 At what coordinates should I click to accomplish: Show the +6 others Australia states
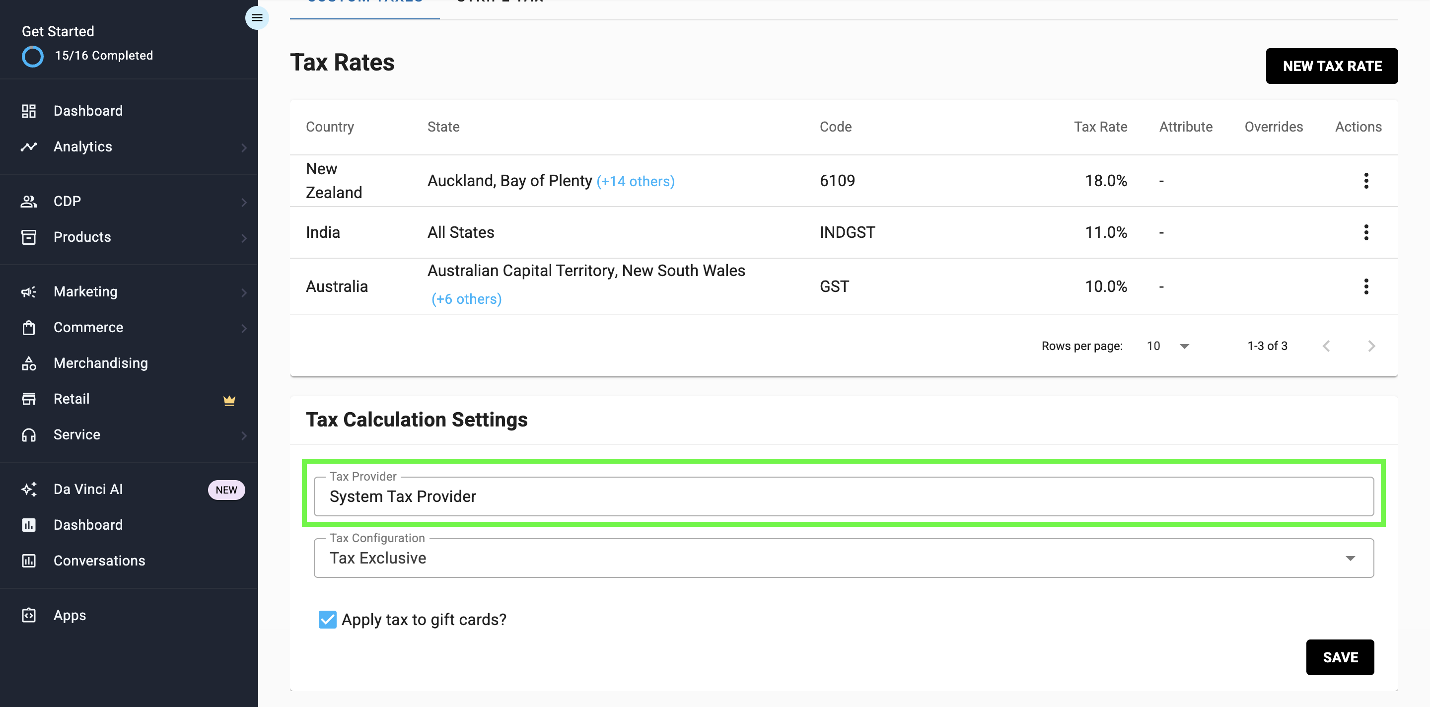[x=466, y=299]
